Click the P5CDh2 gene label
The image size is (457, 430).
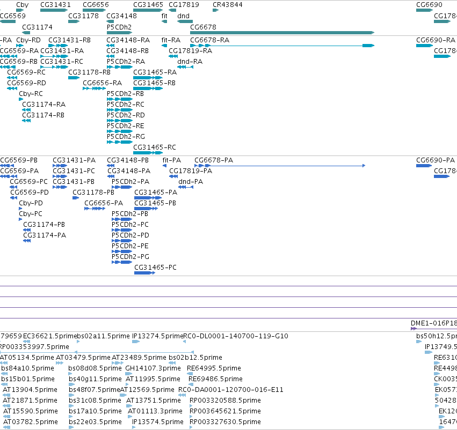(119, 27)
